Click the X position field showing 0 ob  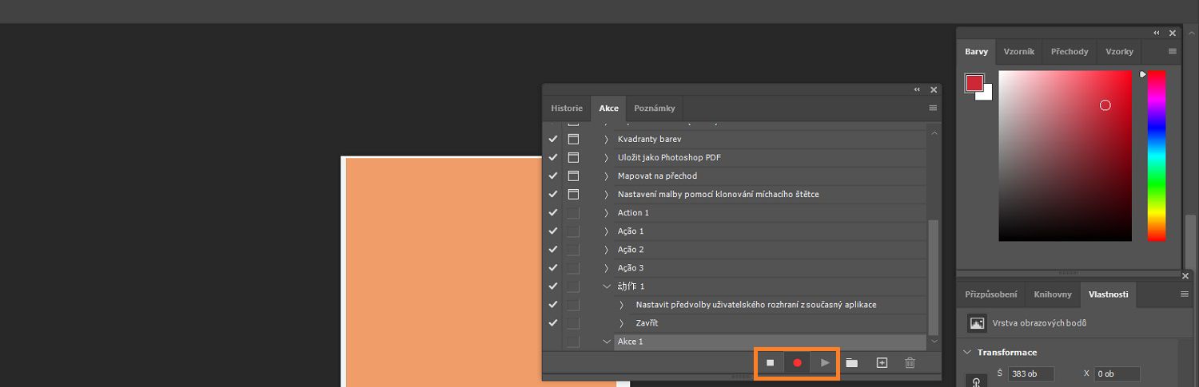click(1117, 373)
